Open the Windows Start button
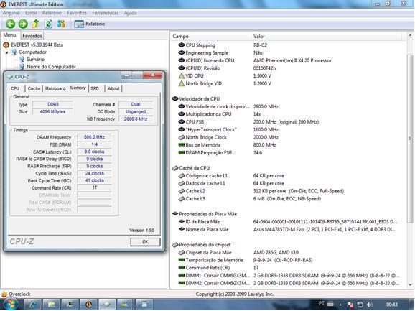Screen dimensions: 415x311 pos(11,305)
